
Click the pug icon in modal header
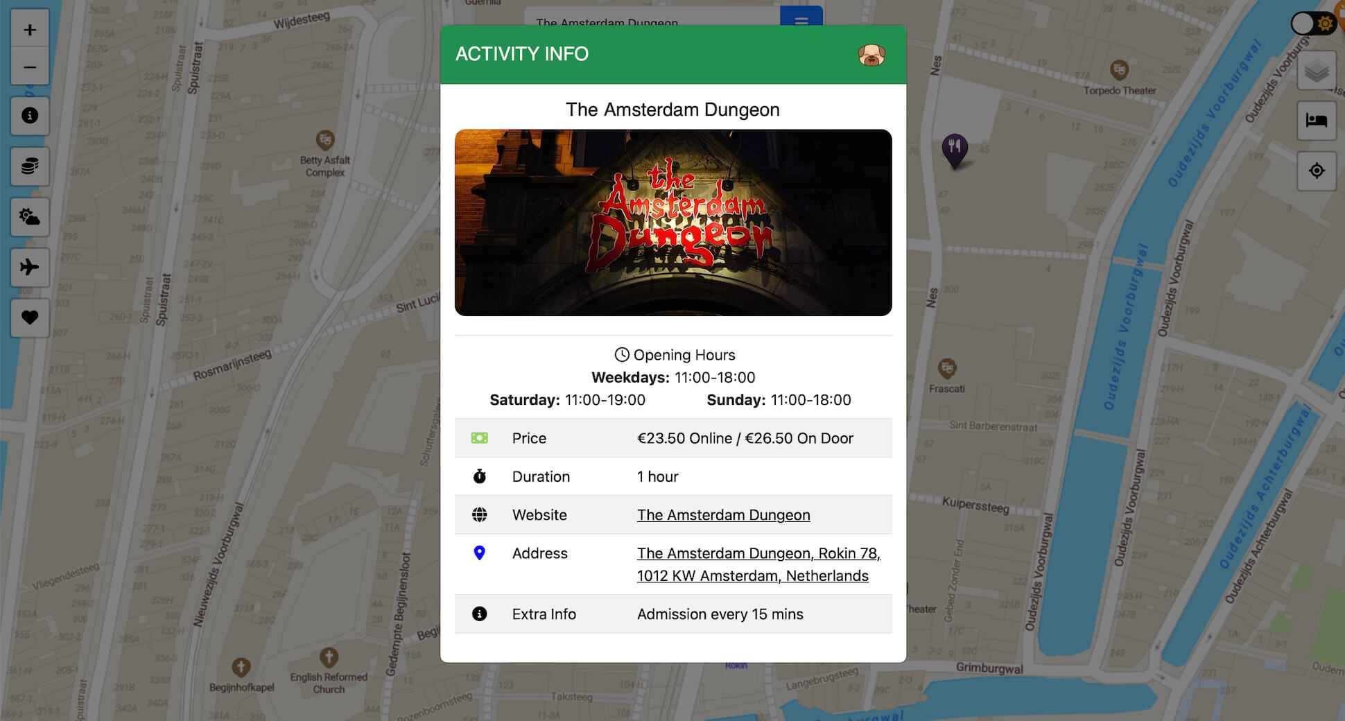point(871,55)
